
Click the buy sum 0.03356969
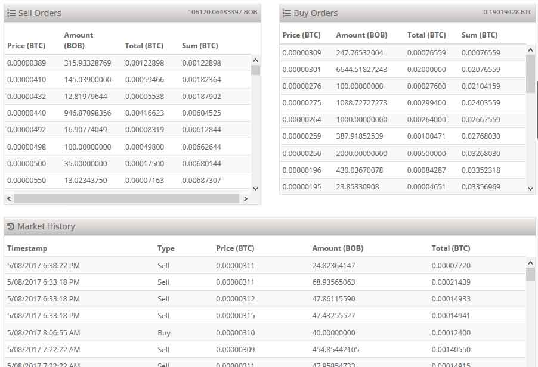(x=481, y=187)
